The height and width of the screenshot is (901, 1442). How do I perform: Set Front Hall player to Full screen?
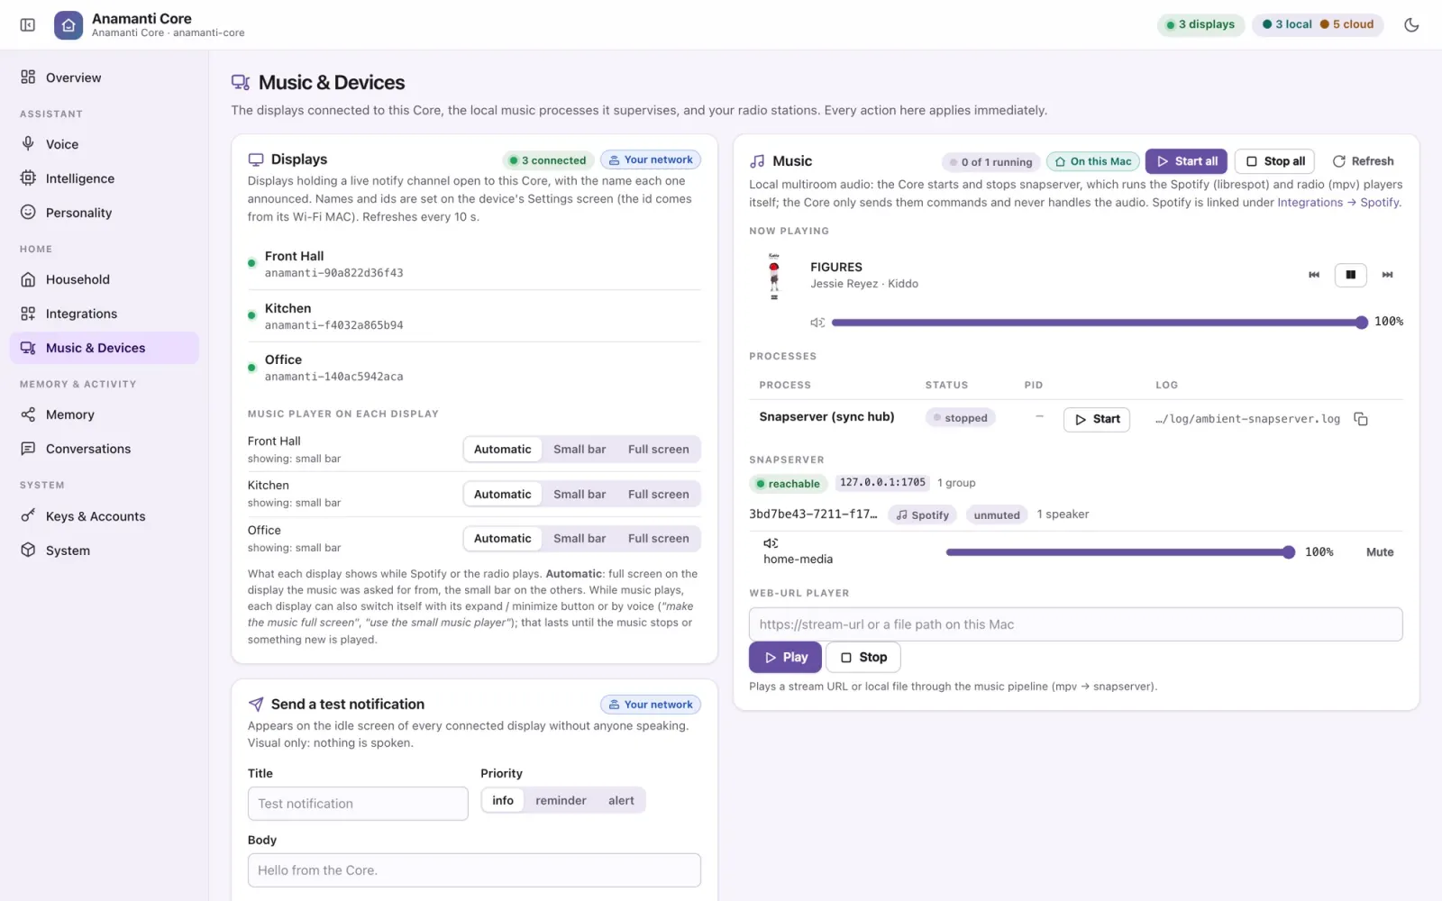658,450
